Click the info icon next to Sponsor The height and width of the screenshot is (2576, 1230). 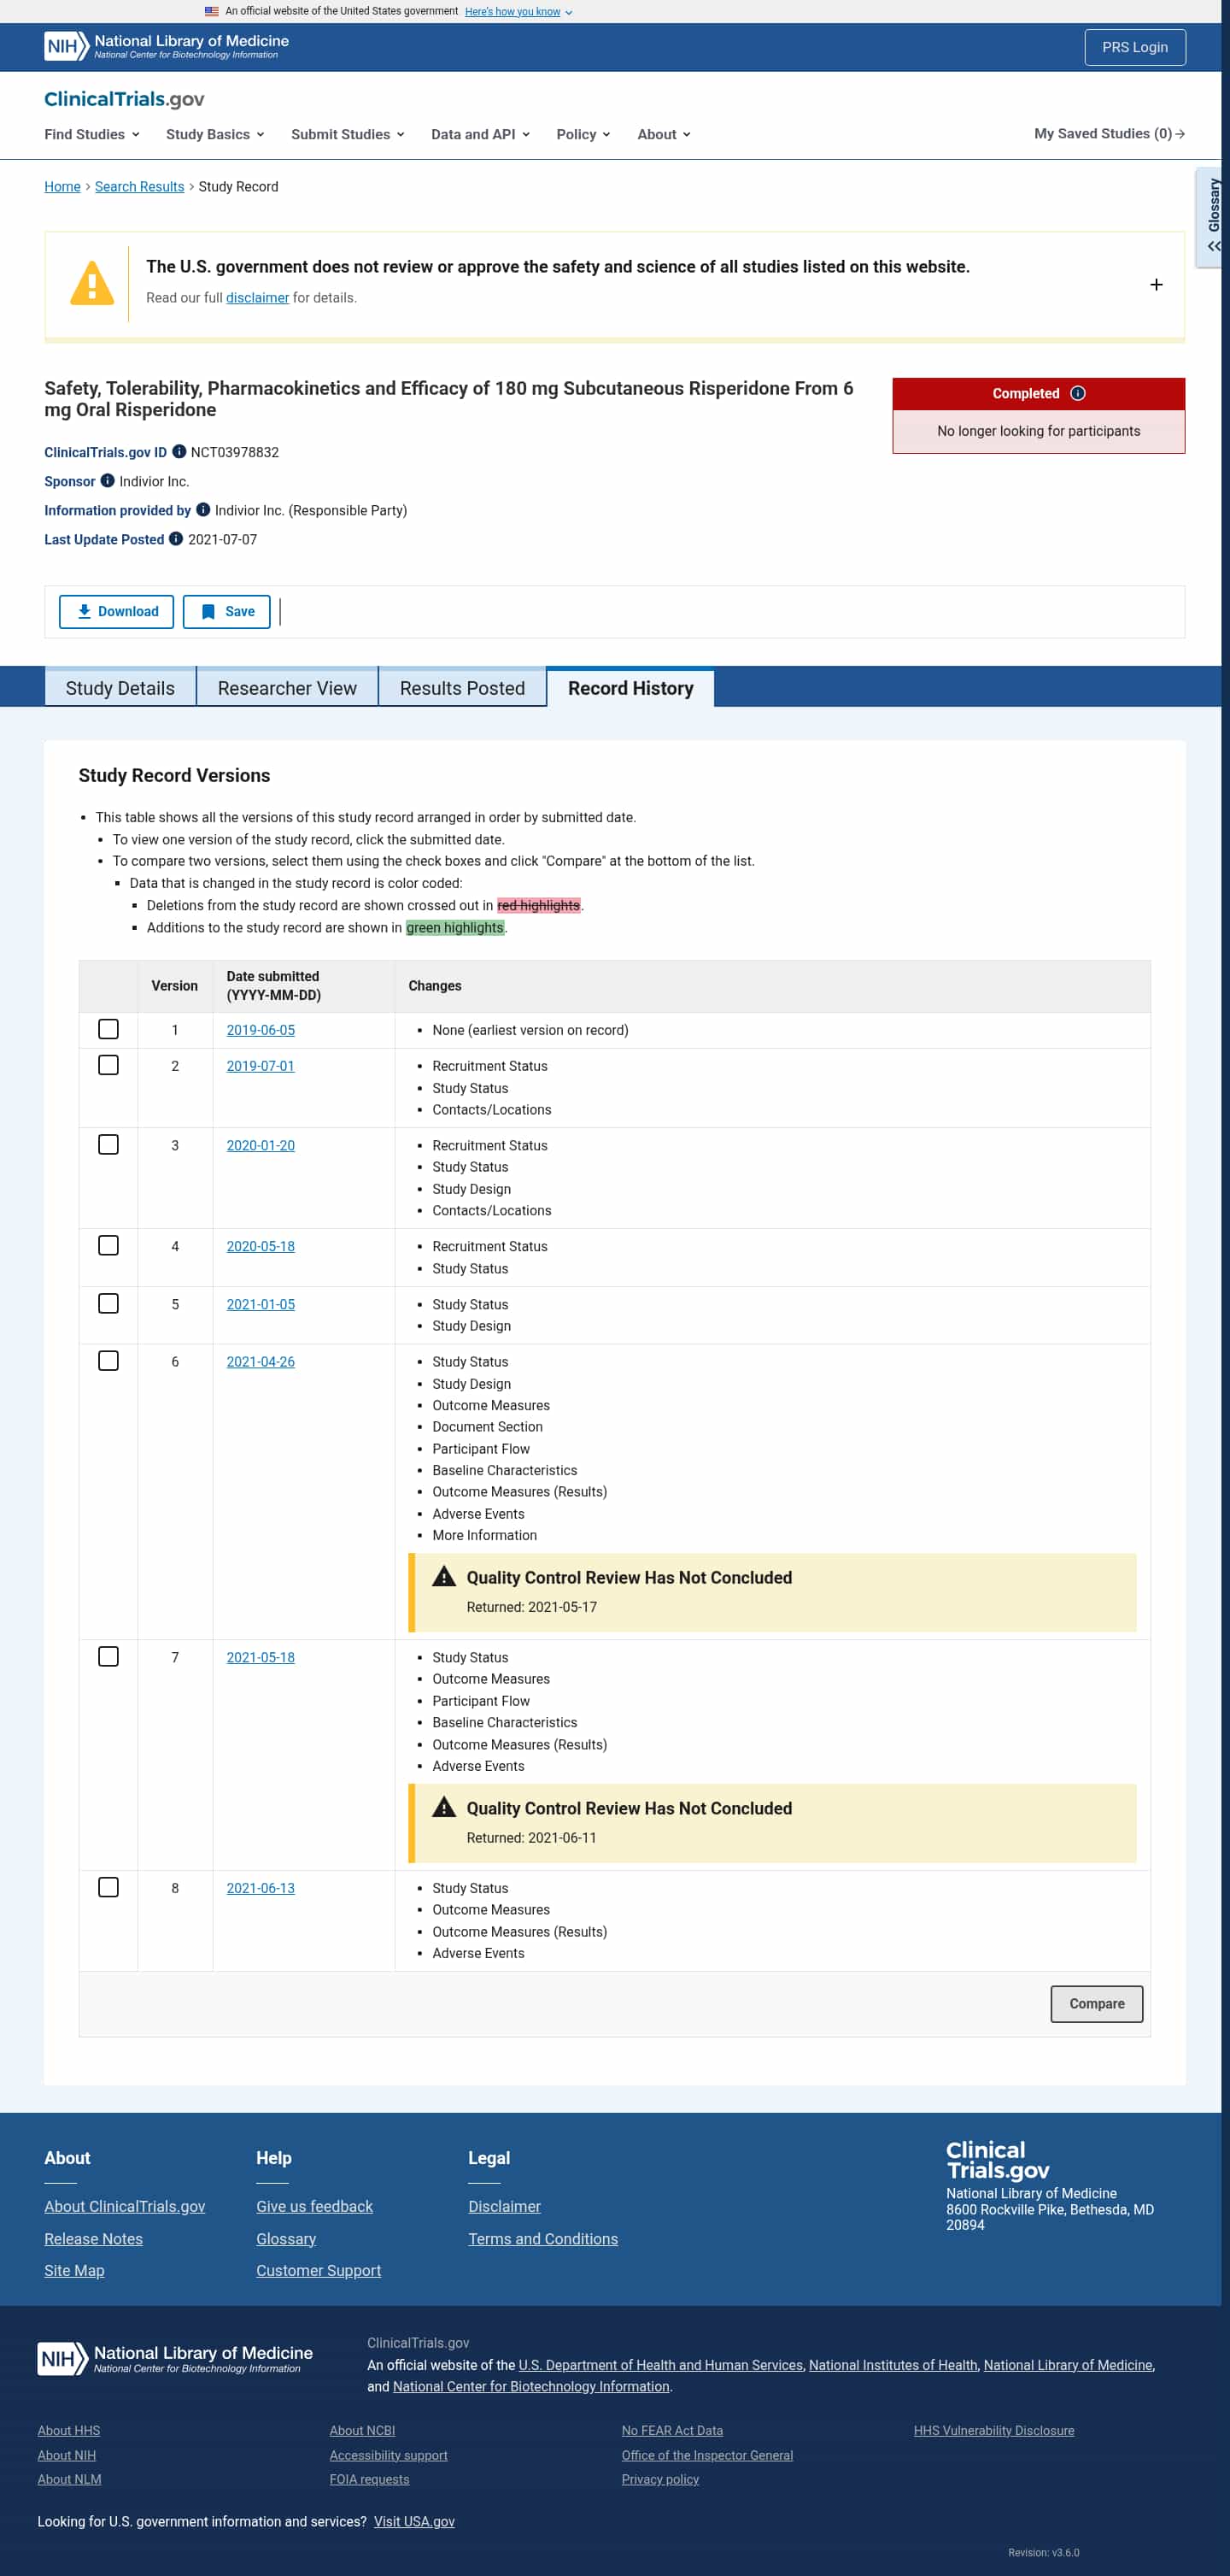pos(108,481)
